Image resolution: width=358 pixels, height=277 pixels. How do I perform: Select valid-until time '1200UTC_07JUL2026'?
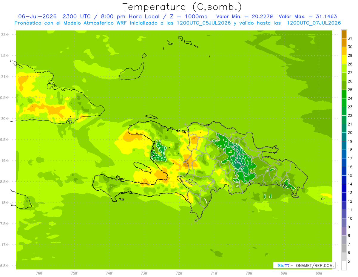(314, 23)
